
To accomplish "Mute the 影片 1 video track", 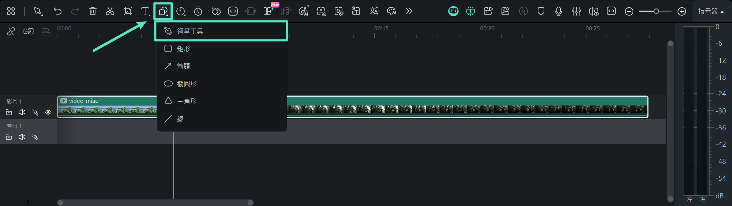I will (x=22, y=112).
